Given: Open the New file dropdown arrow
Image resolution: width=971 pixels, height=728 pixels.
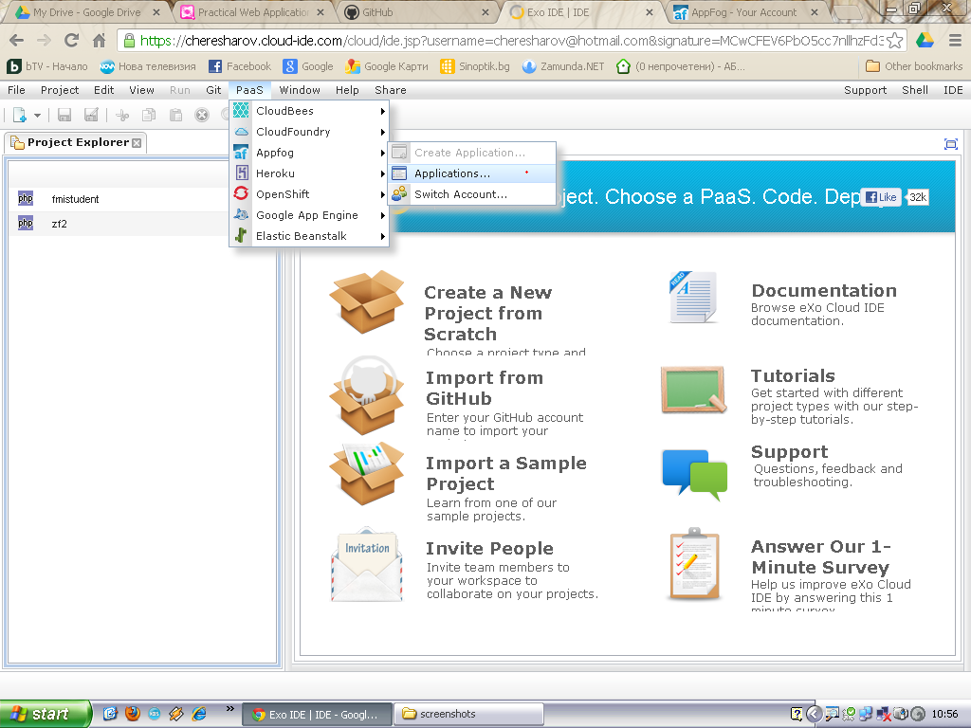Looking at the screenshot, I should [37, 116].
